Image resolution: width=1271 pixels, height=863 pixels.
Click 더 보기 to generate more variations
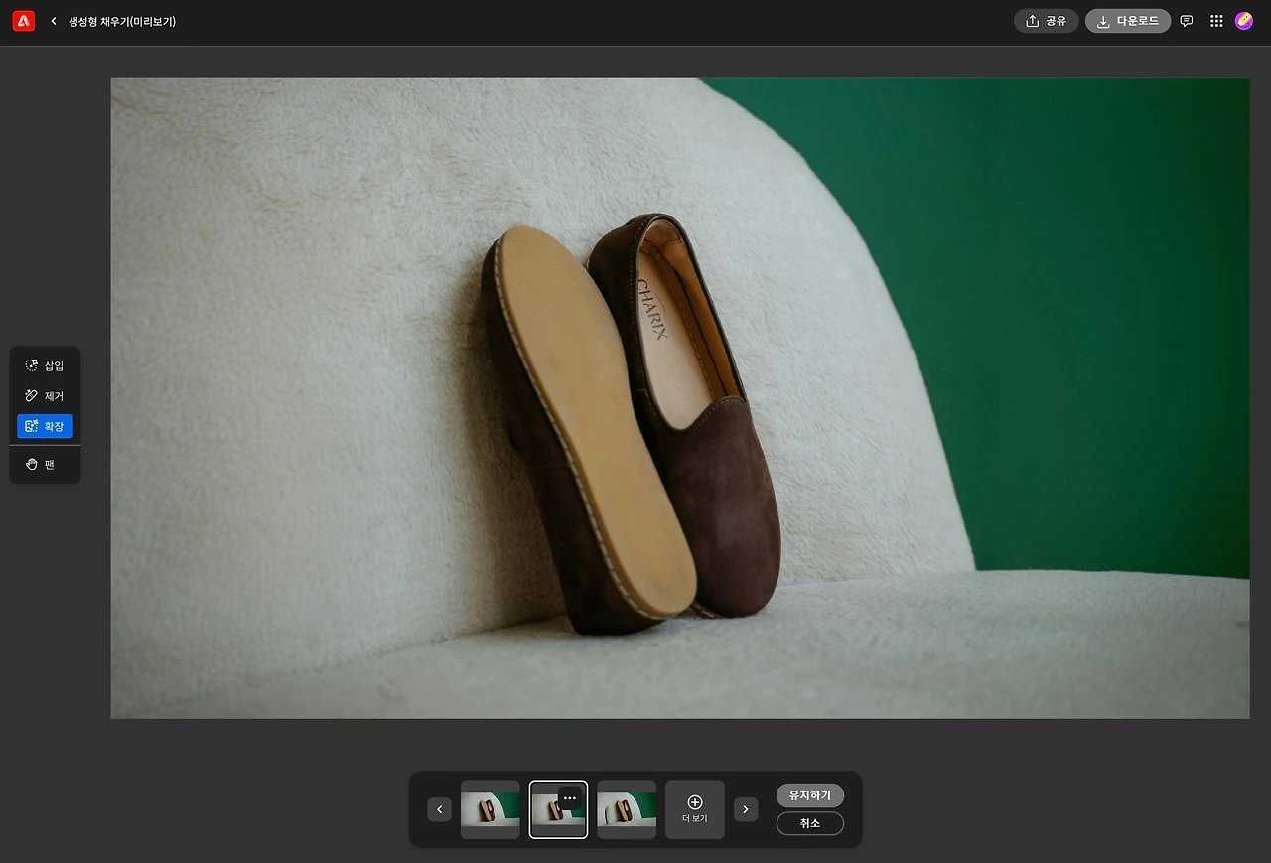point(695,809)
